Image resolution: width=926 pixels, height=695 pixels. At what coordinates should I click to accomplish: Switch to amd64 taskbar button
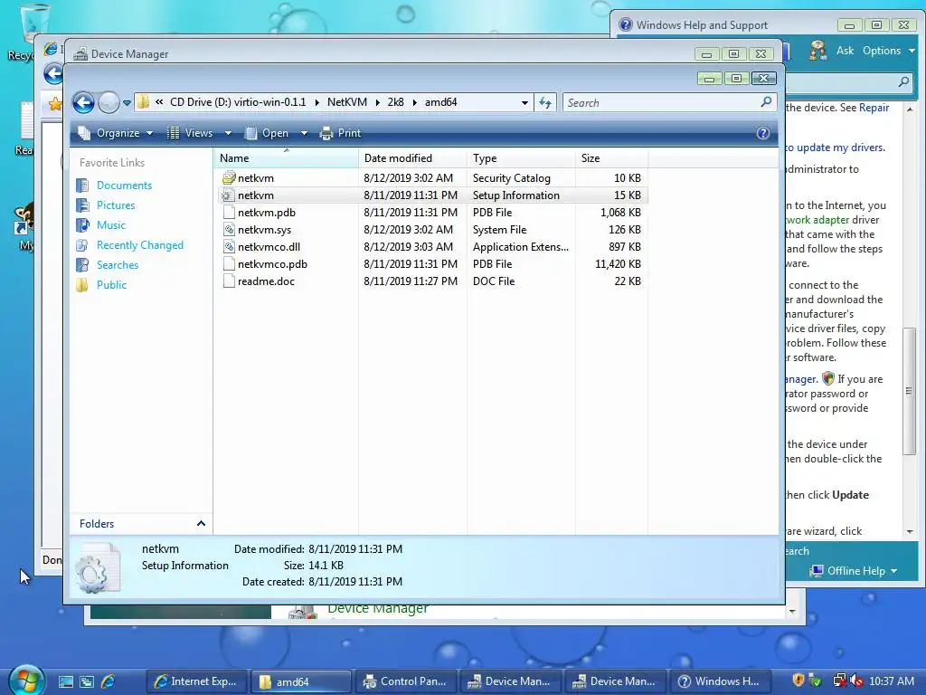(x=301, y=681)
